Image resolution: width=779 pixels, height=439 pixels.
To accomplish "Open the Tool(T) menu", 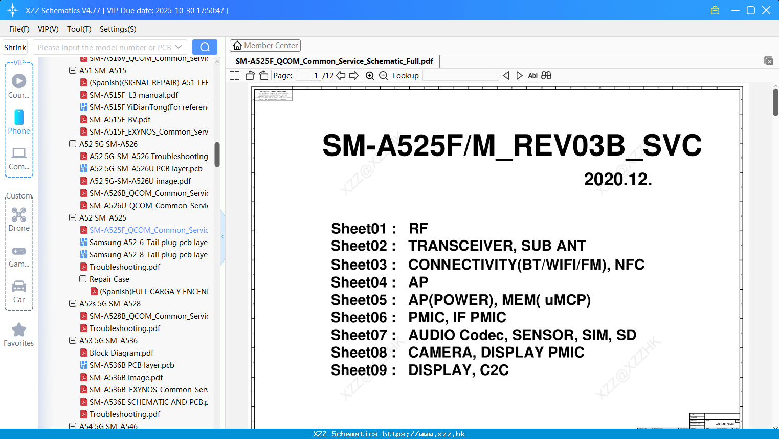I will 79,29.
